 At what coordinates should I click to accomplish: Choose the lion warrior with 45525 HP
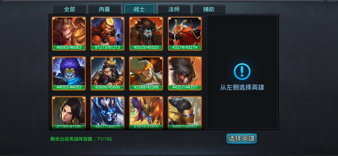pos(146,34)
